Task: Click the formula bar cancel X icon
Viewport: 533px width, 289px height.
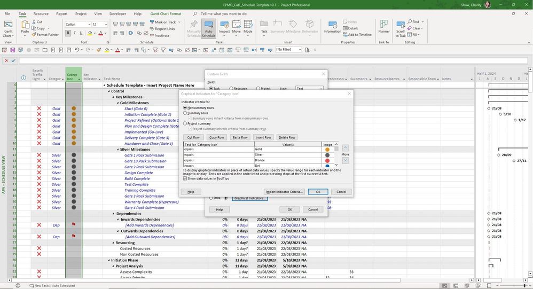Action: (6, 60)
